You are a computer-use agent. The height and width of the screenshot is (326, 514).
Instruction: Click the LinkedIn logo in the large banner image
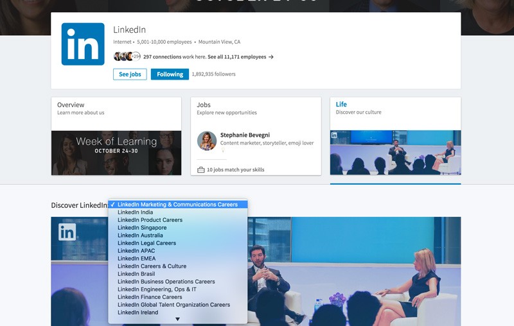pos(67,232)
